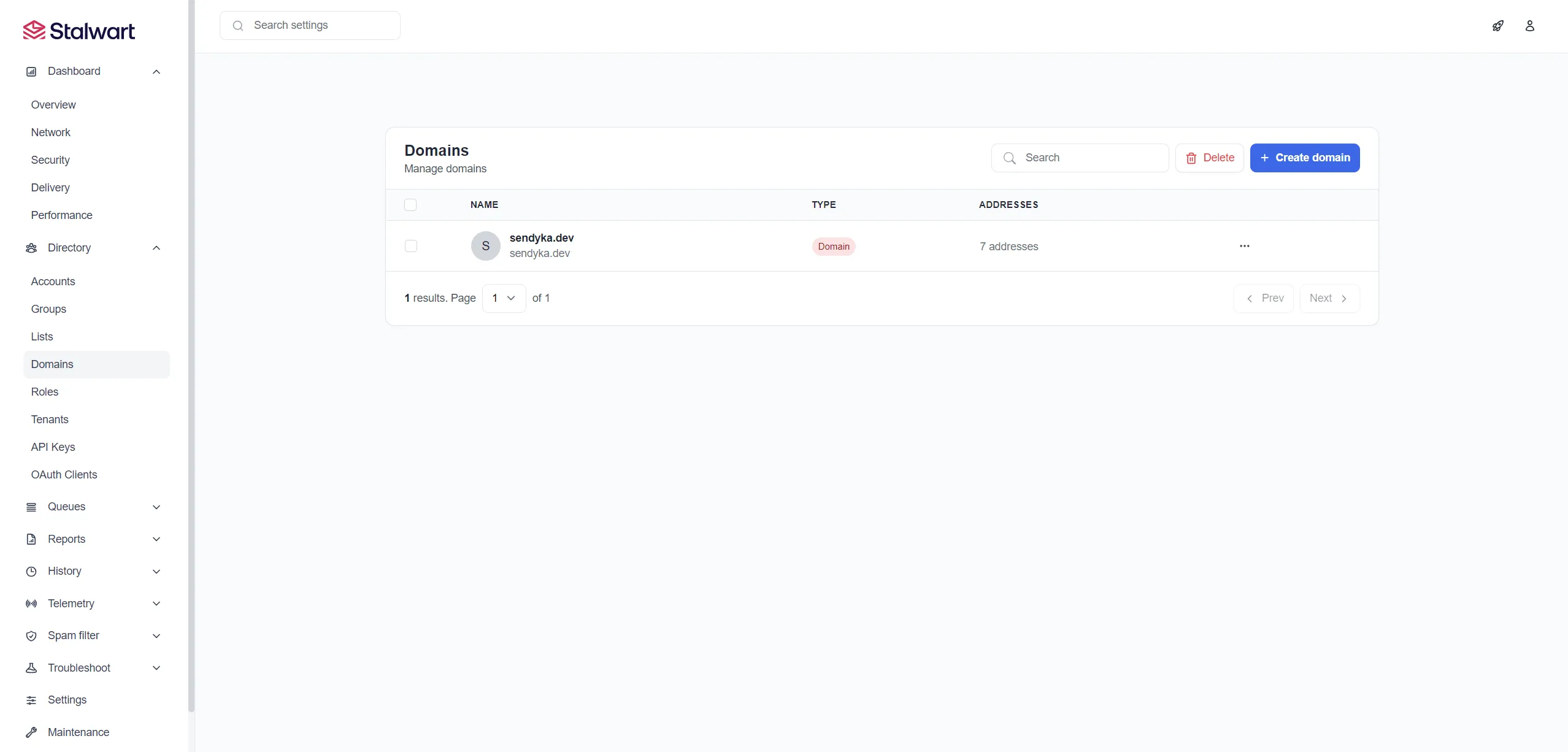Click the ADDRESSES column header
The width and height of the screenshot is (1568, 752).
tap(1009, 205)
